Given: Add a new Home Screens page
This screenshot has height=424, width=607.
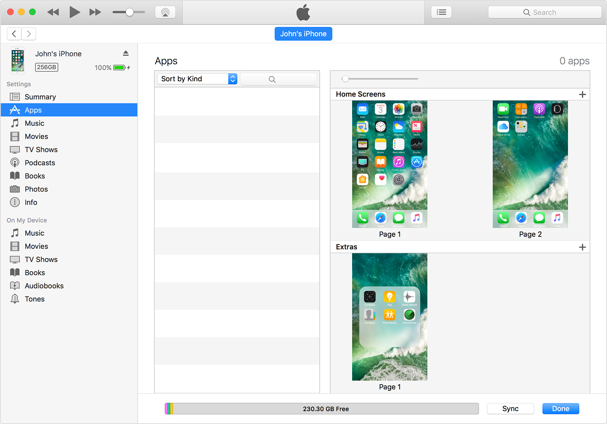Looking at the screenshot, I should (x=582, y=95).
